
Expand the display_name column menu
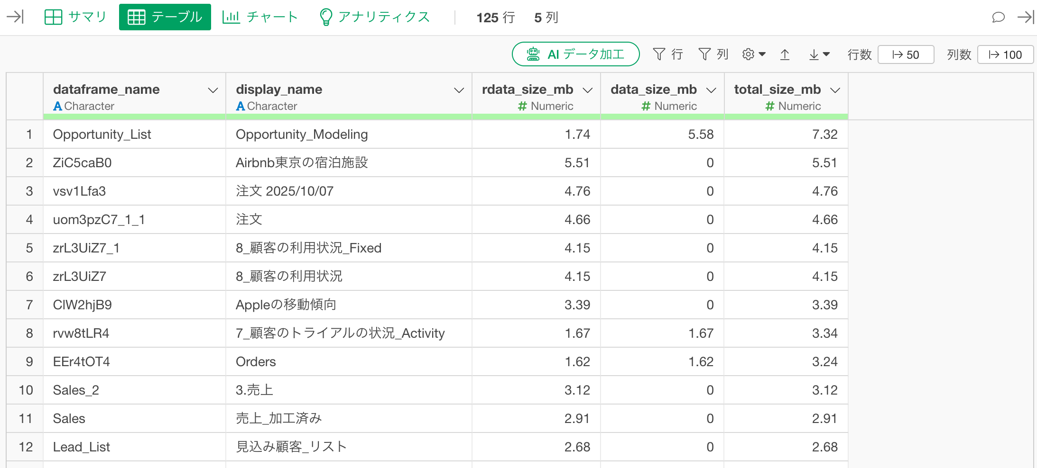459,90
